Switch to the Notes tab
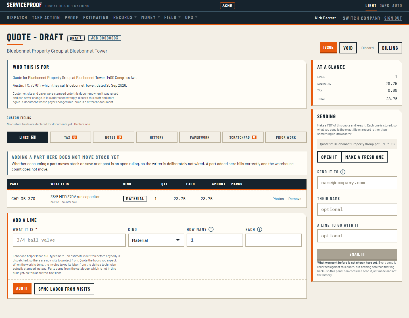This screenshot has height=318, width=409. 114,137
